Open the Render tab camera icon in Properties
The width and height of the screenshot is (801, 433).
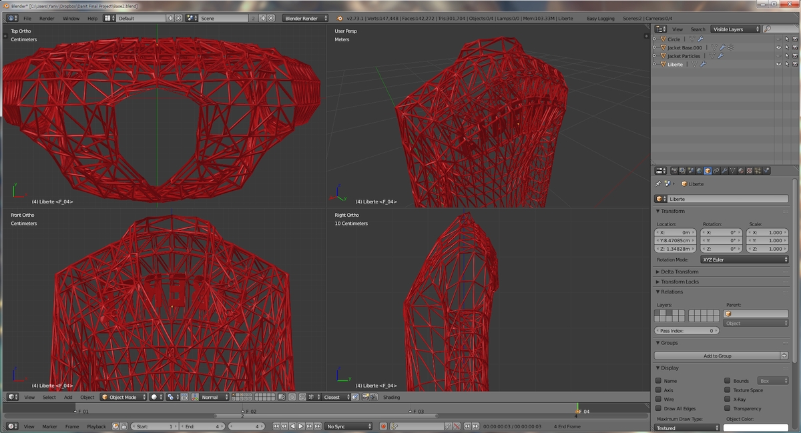tap(674, 171)
